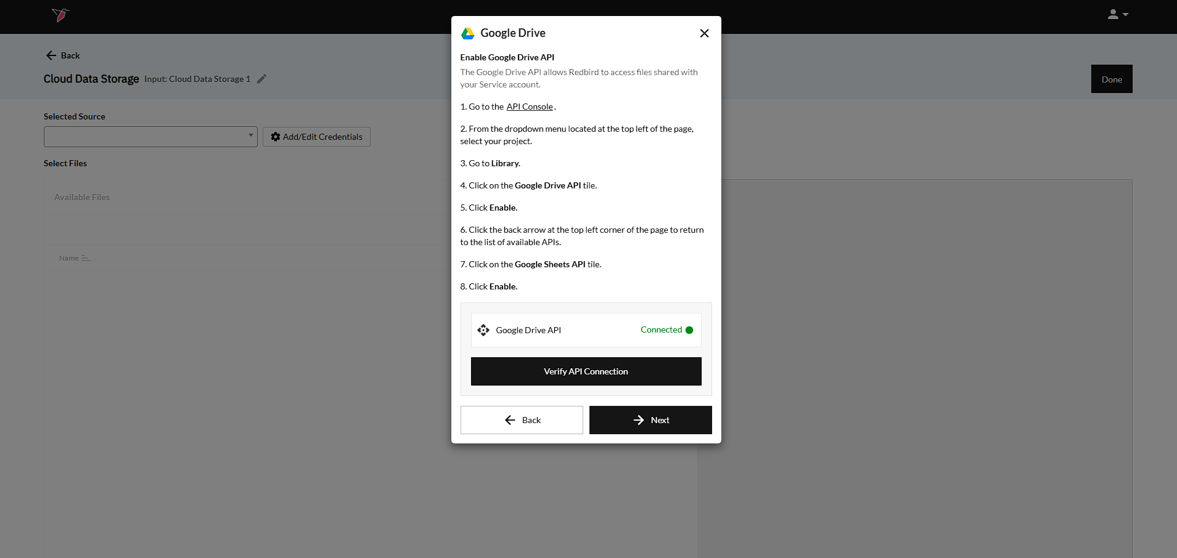Click Verify API Connection button
This screenshot has width=1177, height=558.
(586, 371)
